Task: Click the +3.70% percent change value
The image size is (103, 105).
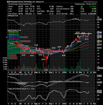Action: (x=93, y=7)
